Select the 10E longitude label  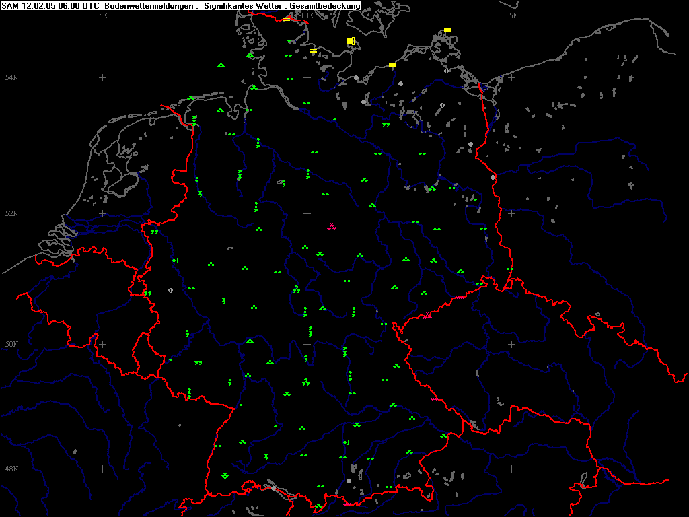[307, 15]
